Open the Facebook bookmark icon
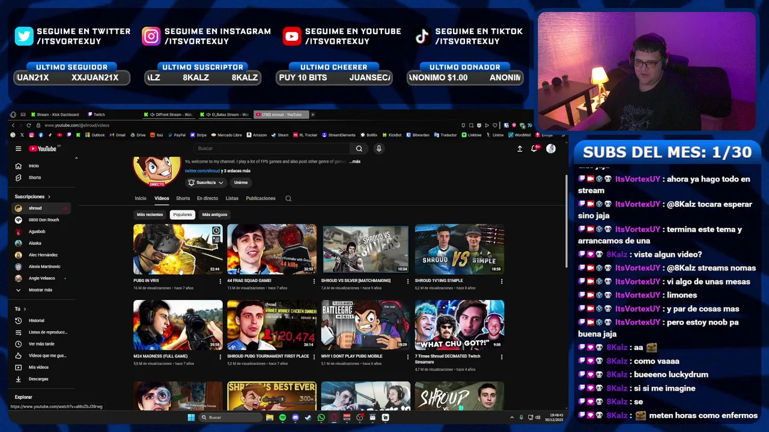 41,135
